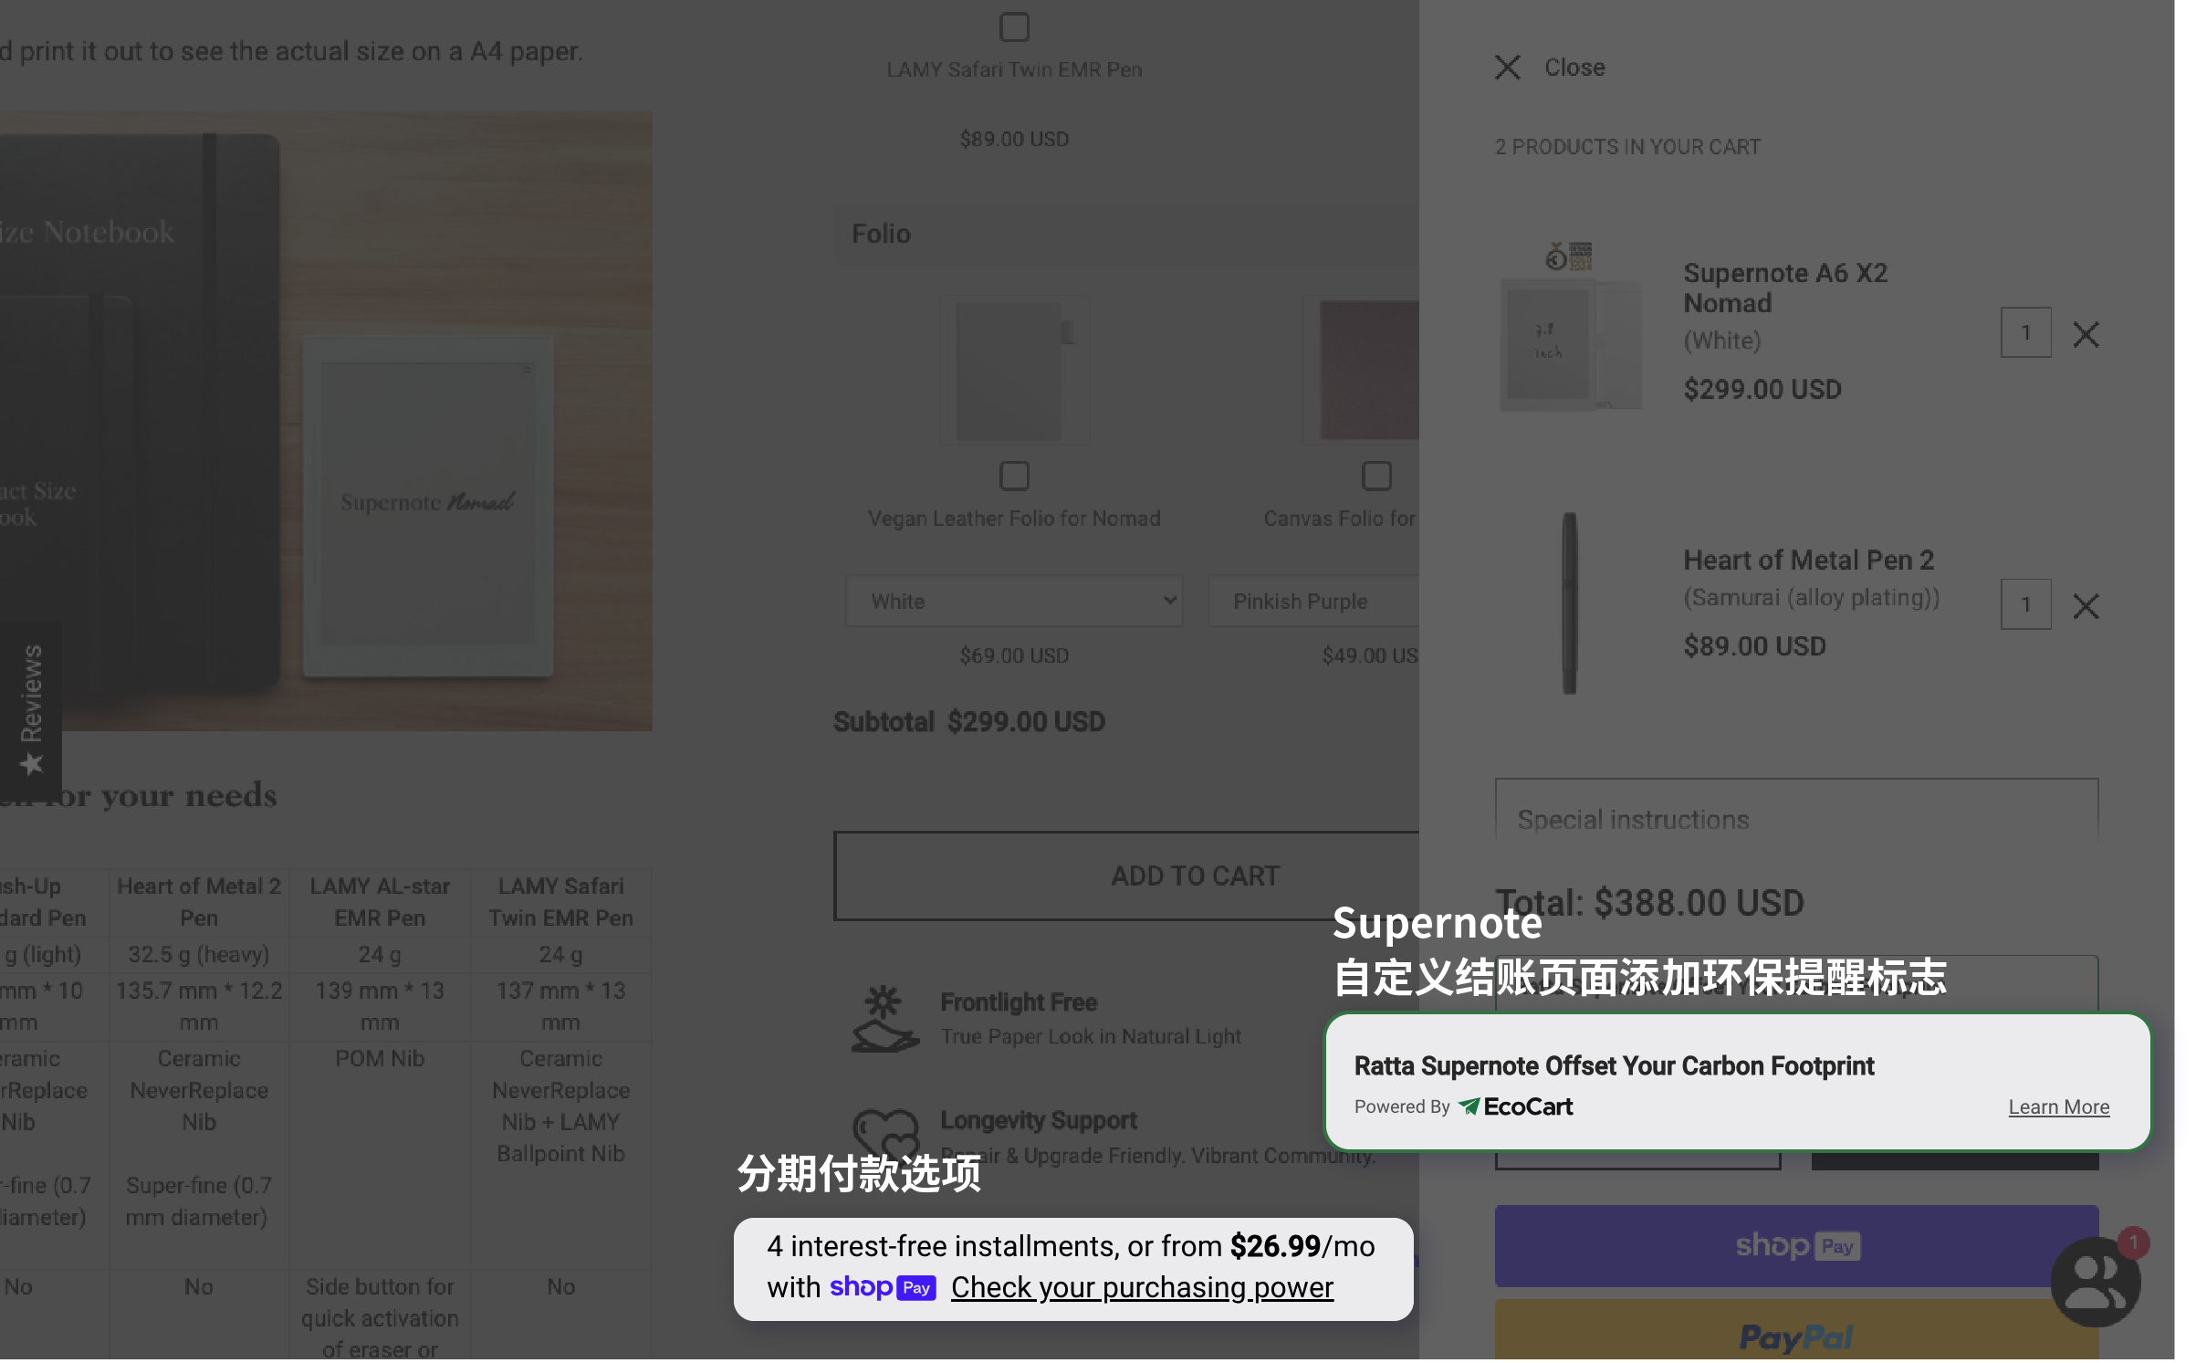2196x1363 pixels.
Task: Click the ADD TO CART button
Action: [x=1196, y=875]
